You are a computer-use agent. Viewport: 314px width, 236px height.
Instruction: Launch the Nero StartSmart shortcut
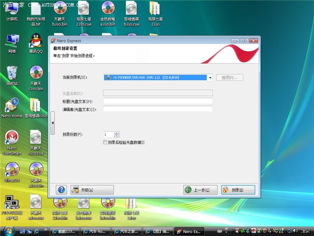click(x=12, y=142)
